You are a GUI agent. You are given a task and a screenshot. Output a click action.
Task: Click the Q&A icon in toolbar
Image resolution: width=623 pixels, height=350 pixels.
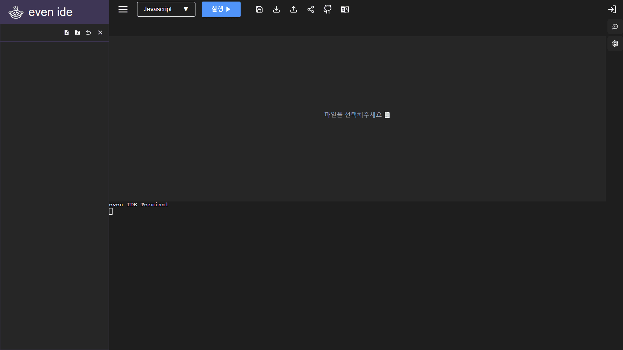pos(345,9)
